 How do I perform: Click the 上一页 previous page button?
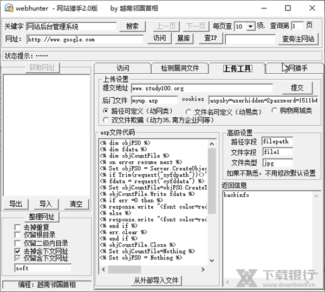point(166,27)
